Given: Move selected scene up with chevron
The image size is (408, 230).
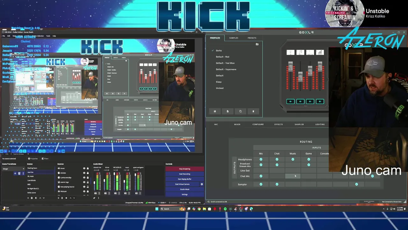Looking at the screenshot, I should click(40, 198).
